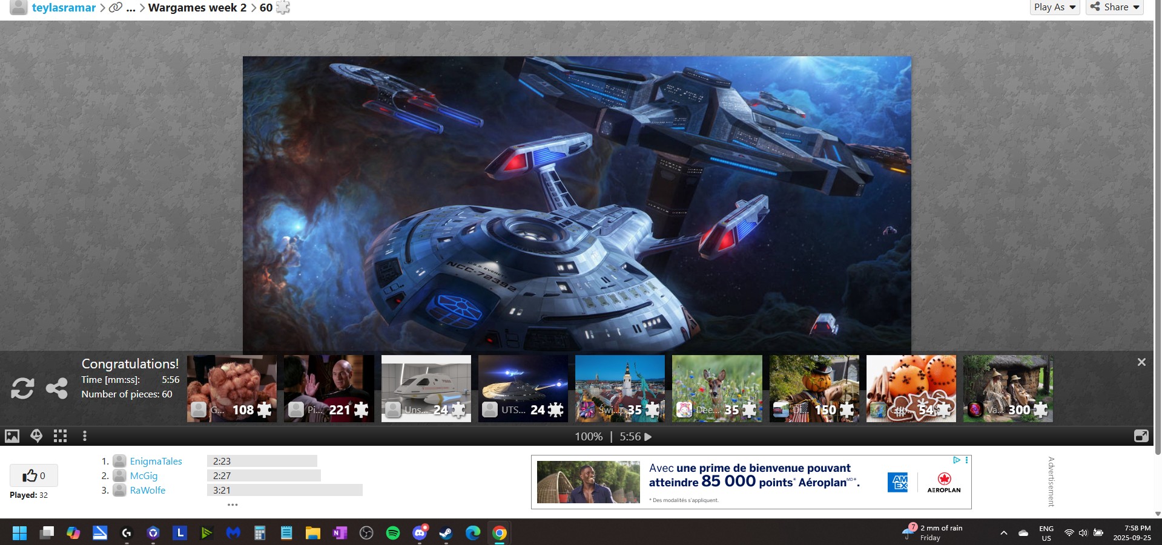Click the share icon beside Congratulations
Screen dimensions: 1162x545
click(x=57, y=388)
